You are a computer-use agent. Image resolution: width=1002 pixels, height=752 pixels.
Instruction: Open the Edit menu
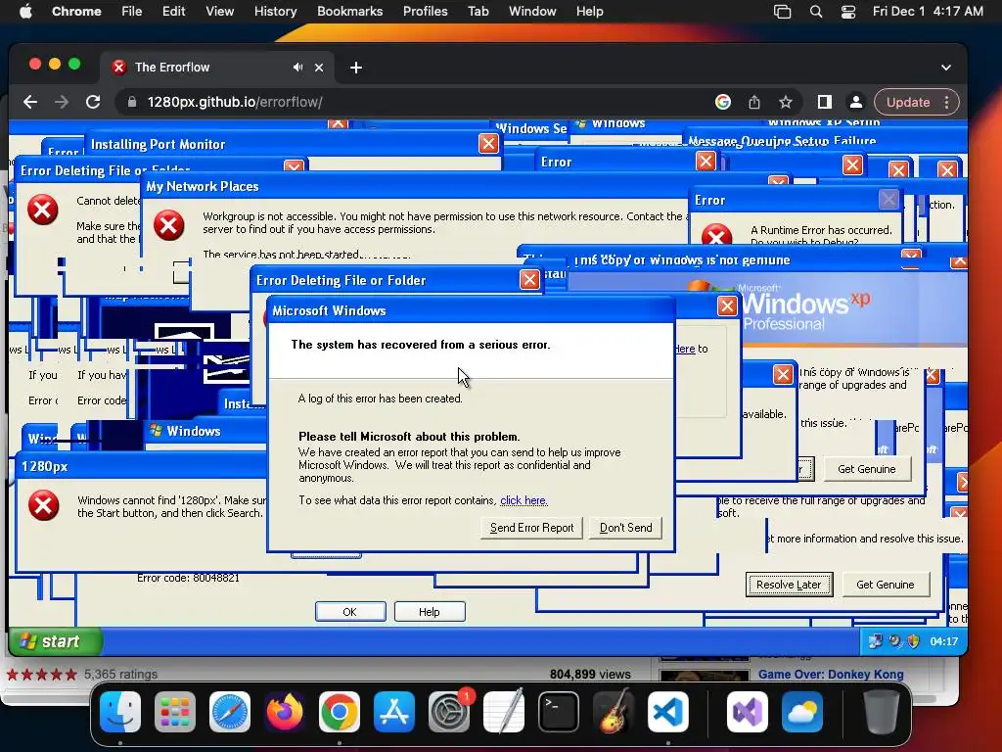point(173,12)
